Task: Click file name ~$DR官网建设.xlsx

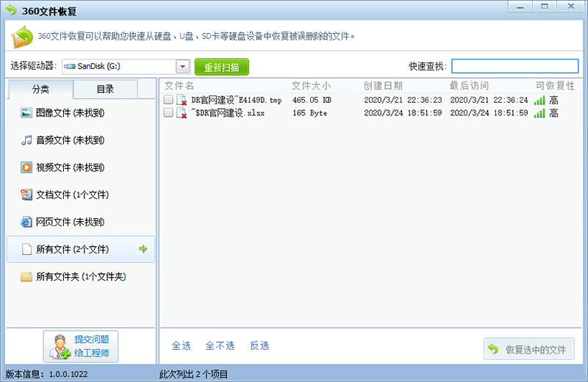Action: point(228,113)
